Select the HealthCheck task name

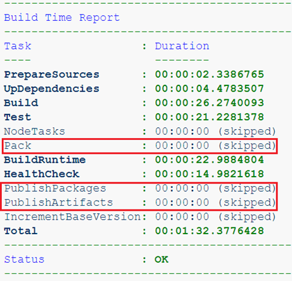tap(42, 174)
